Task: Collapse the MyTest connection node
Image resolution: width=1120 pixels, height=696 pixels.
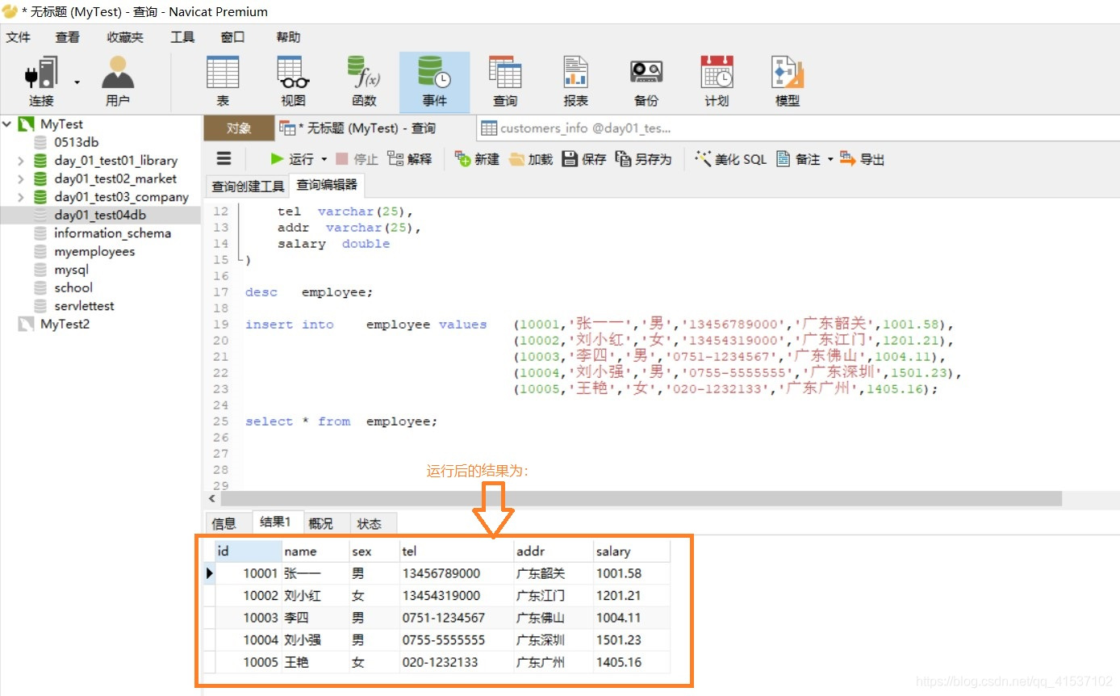Action: 7,124
